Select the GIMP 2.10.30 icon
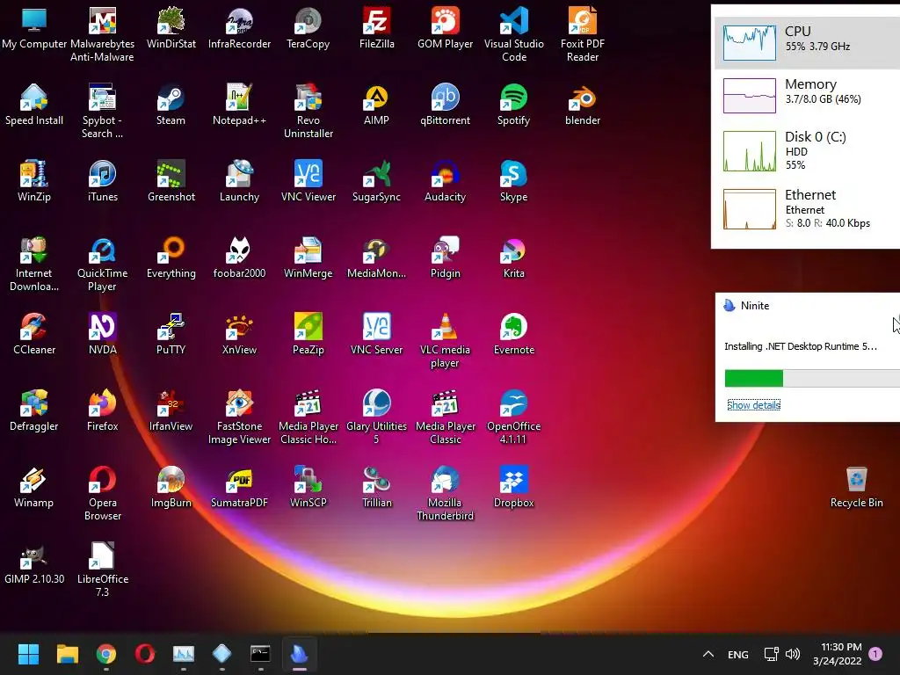This screenshot has height=675, width=900. (x=34, y=563)
